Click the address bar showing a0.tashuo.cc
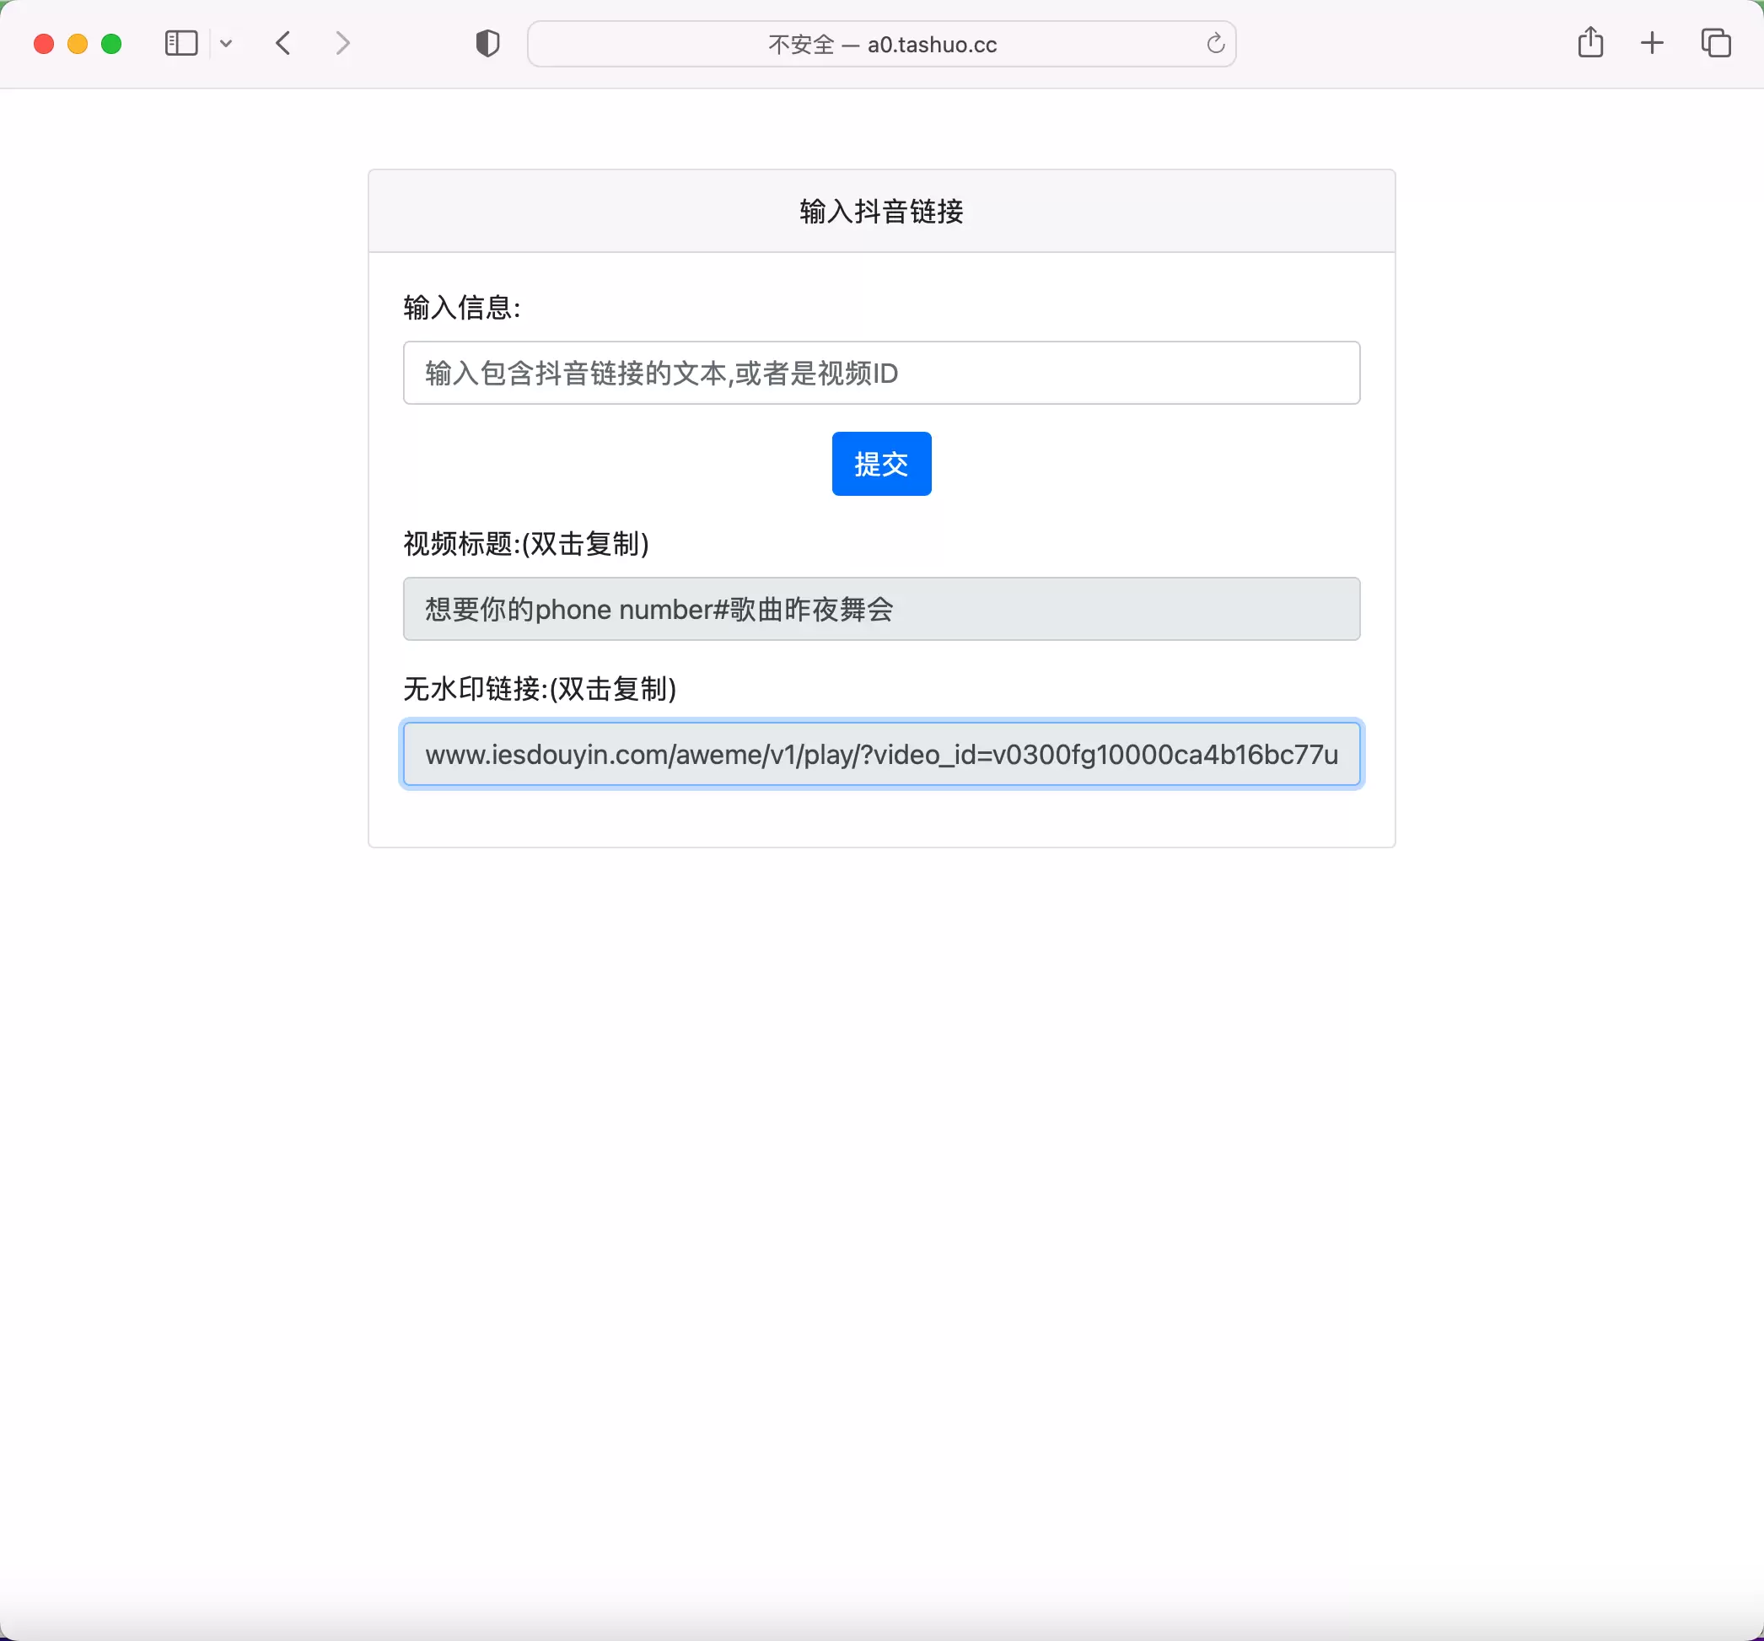The width and height of the screenshot is (1764, 1641). [x=881, y=45]
